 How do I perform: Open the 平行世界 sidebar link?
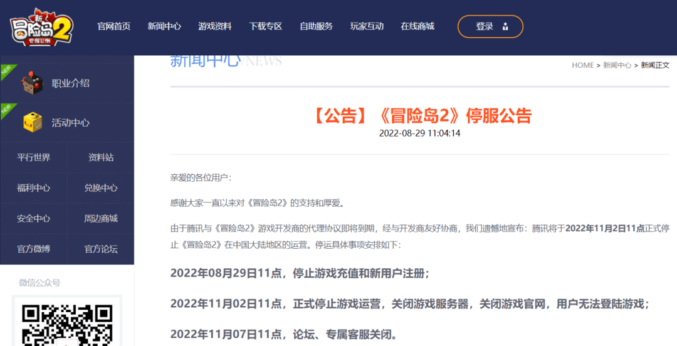click(x=34, y=158)
